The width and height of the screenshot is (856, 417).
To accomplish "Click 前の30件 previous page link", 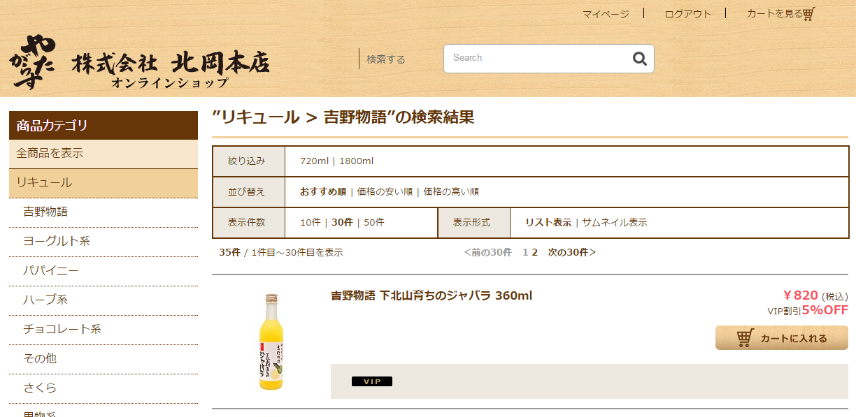I will tap(487, 252).
